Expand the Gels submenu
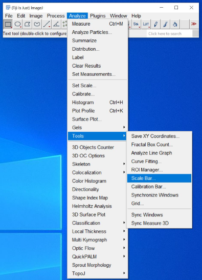 [98, 128]
